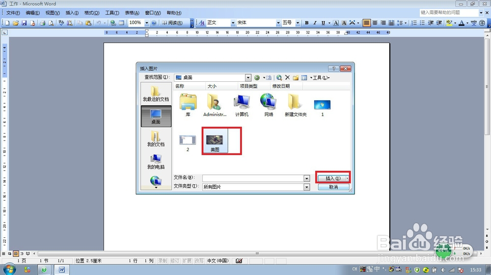Open the zoom 100% dropdown
Viewport: 491px width, 275px height.
click(x=146, y=23)
